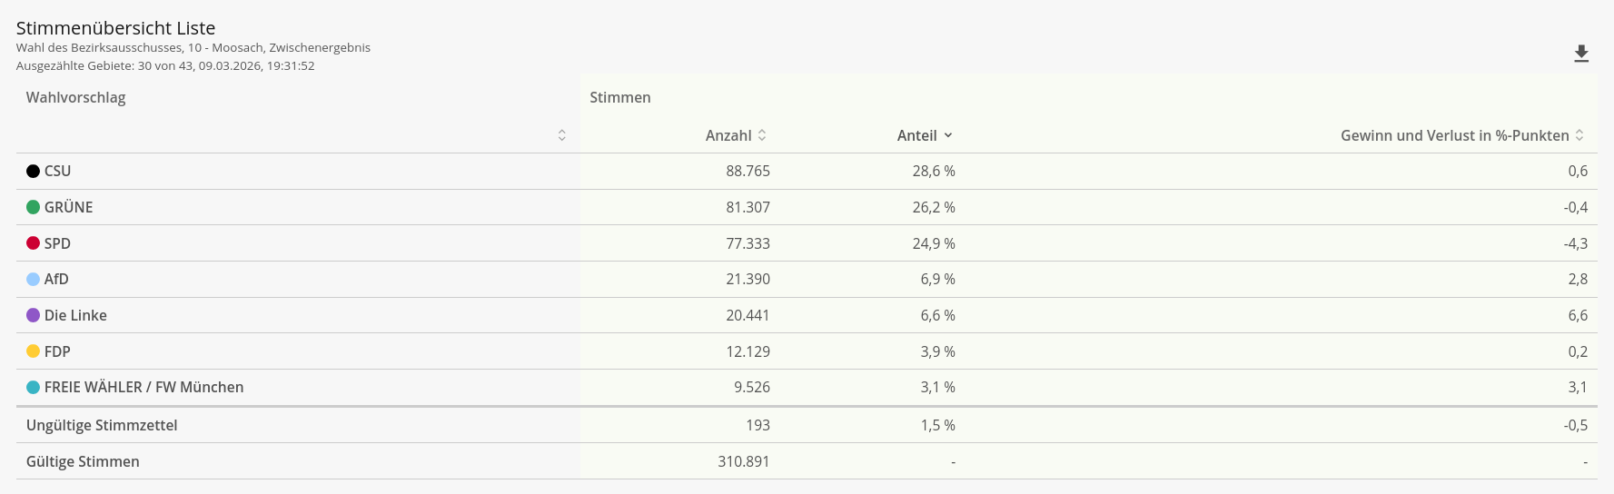
Task: Click the red SPD color dot
Action: [x=34, y=243]
